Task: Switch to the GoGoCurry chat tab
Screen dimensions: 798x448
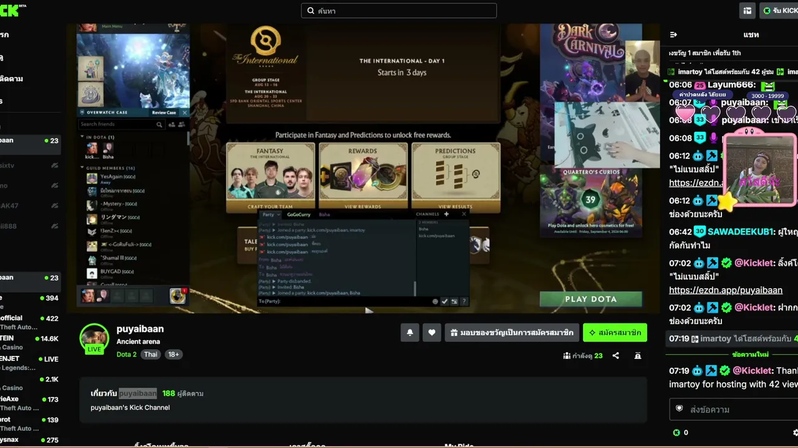Action: (x=299, y=215)
